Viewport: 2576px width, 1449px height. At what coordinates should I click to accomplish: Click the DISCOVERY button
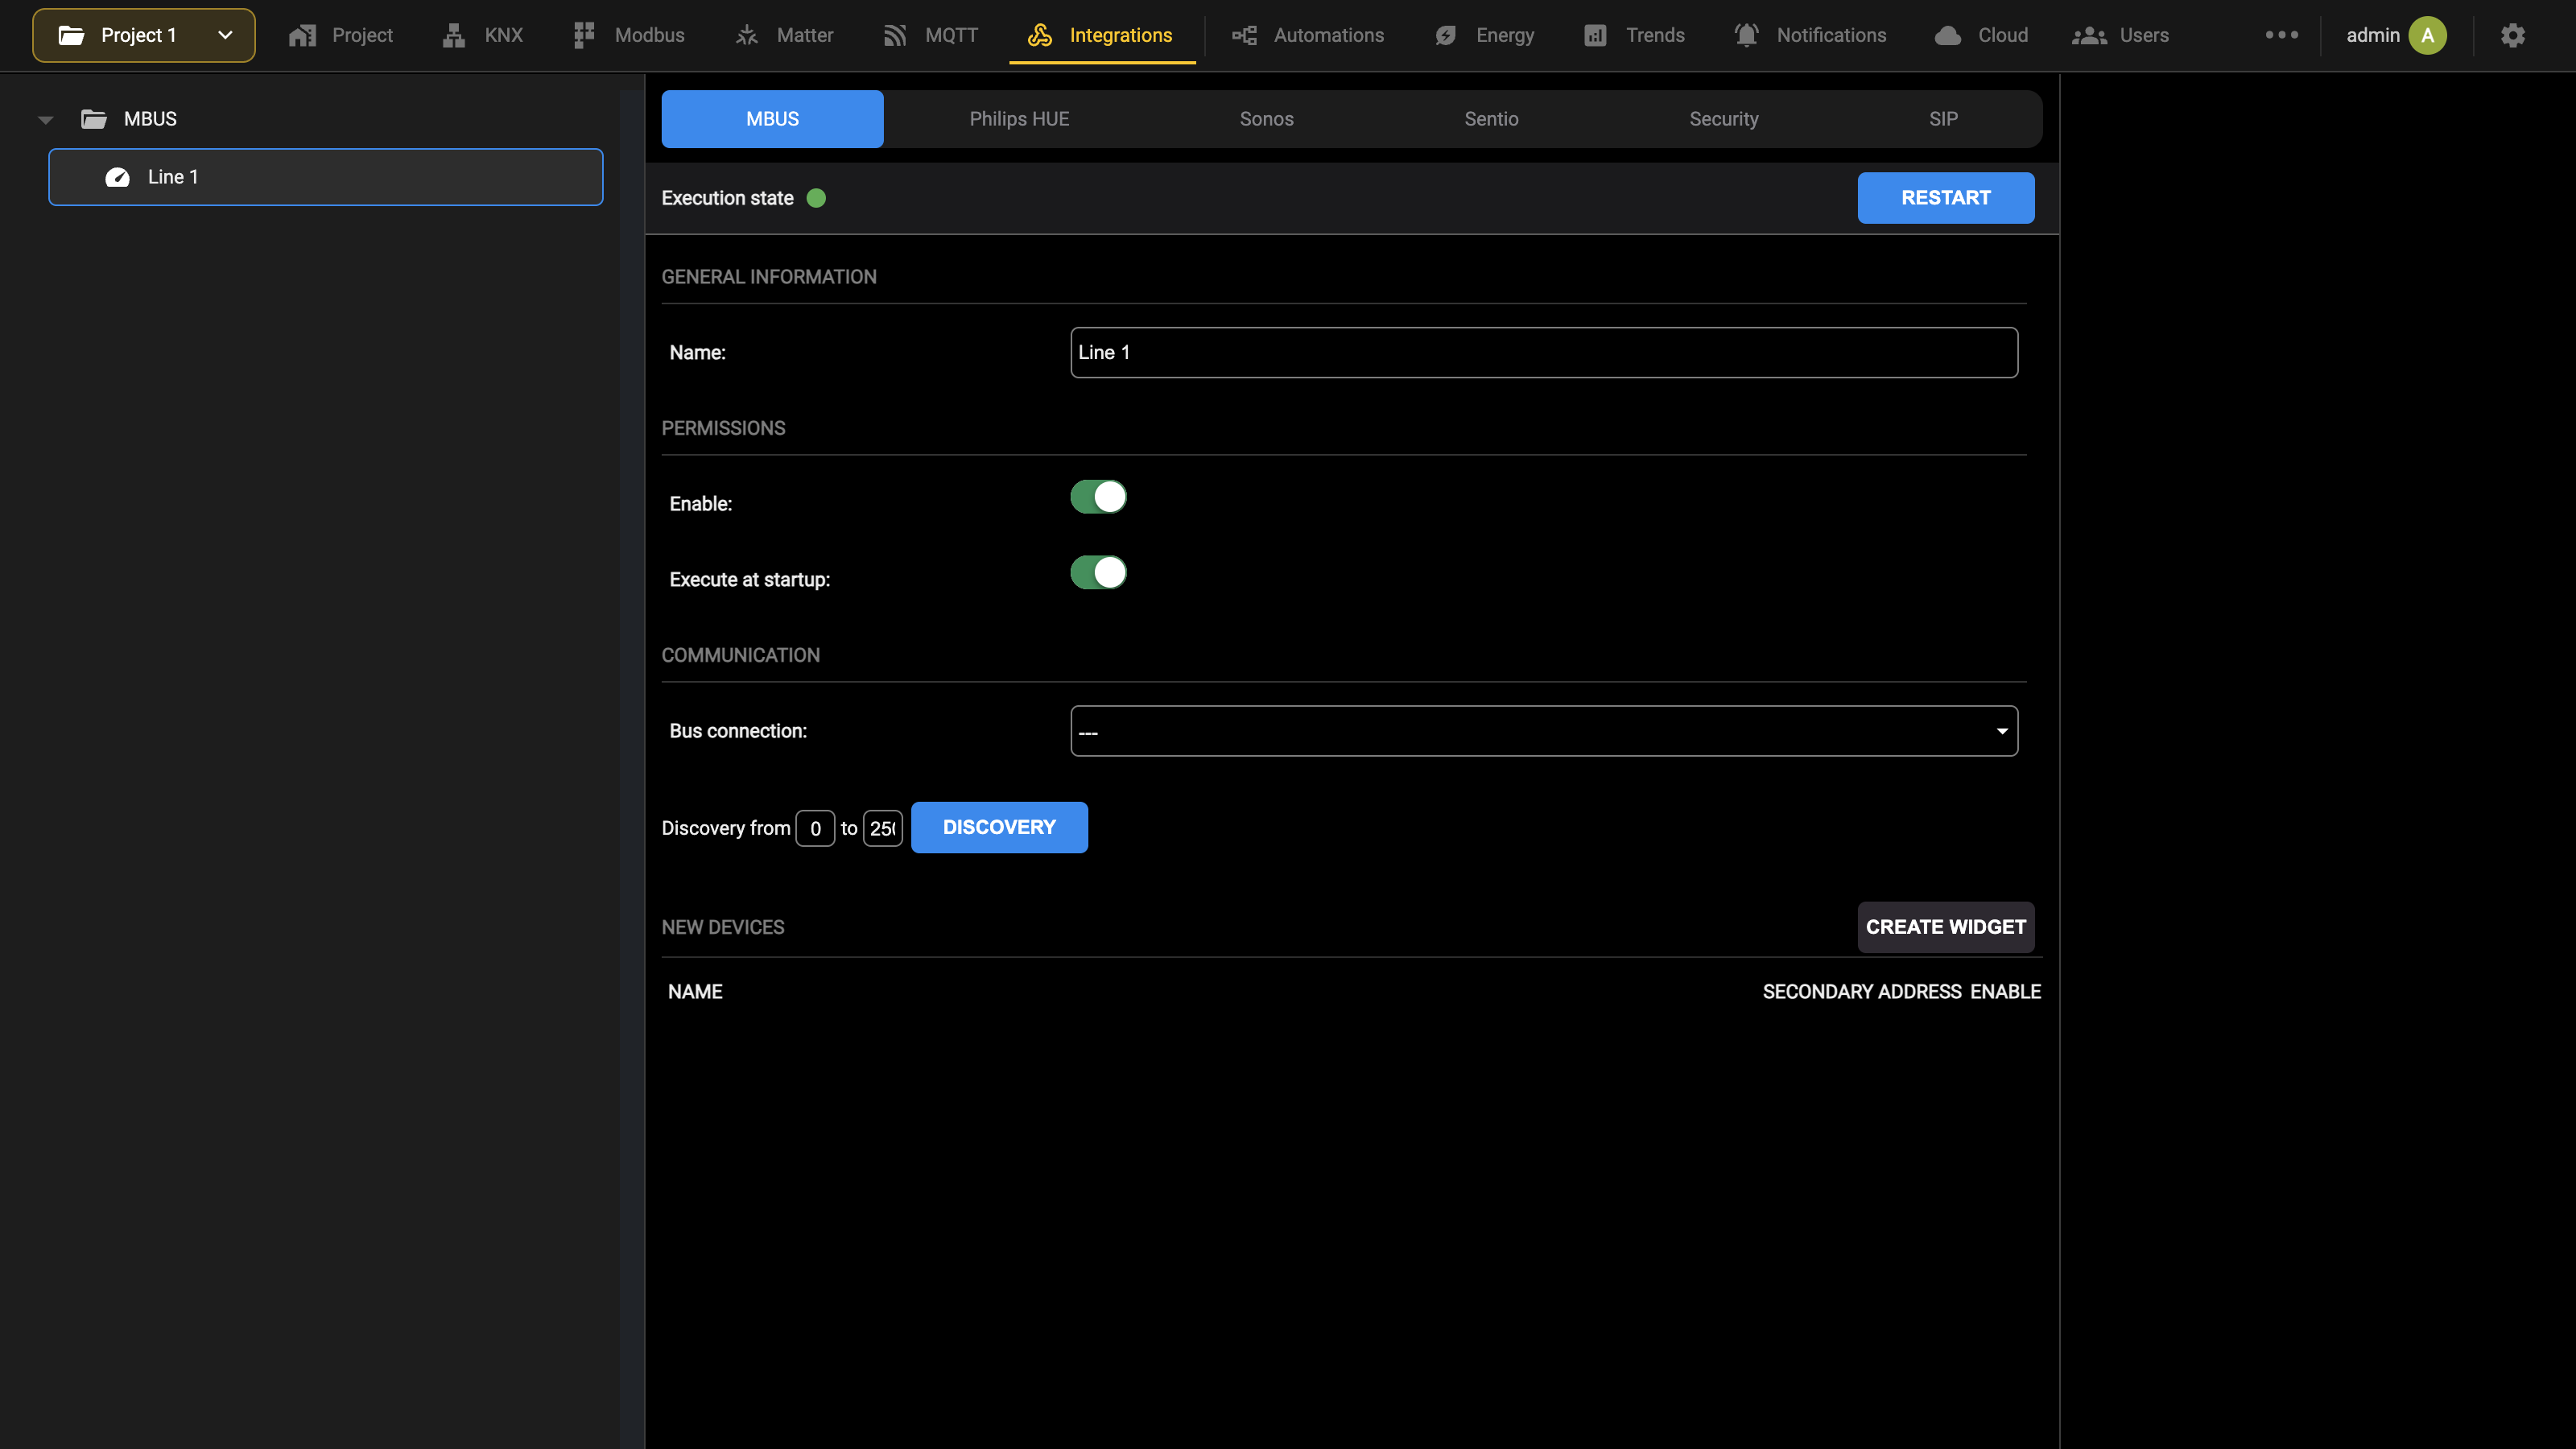click(x=999, y=828)
